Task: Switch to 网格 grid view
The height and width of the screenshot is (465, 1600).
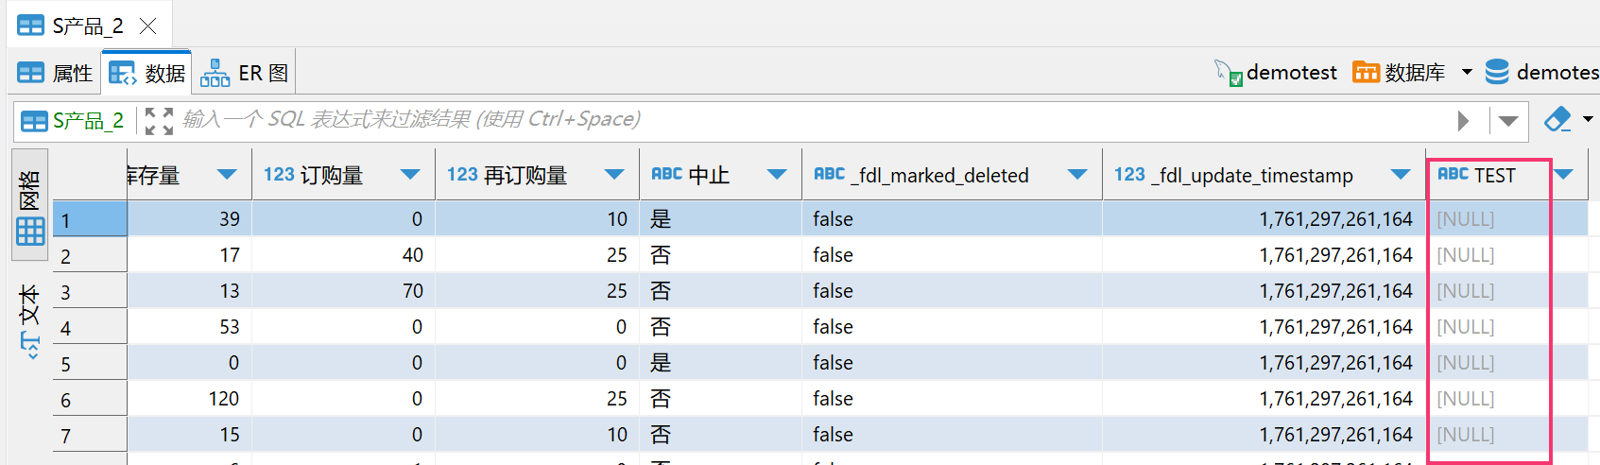Action: point(29,204)
